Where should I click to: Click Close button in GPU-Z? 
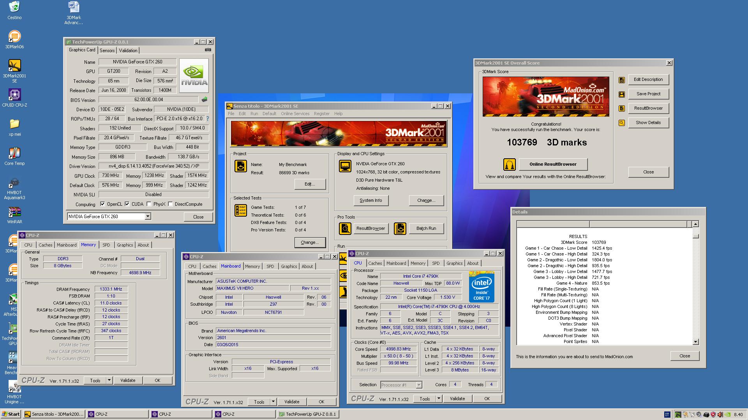[x=198, y=217]
